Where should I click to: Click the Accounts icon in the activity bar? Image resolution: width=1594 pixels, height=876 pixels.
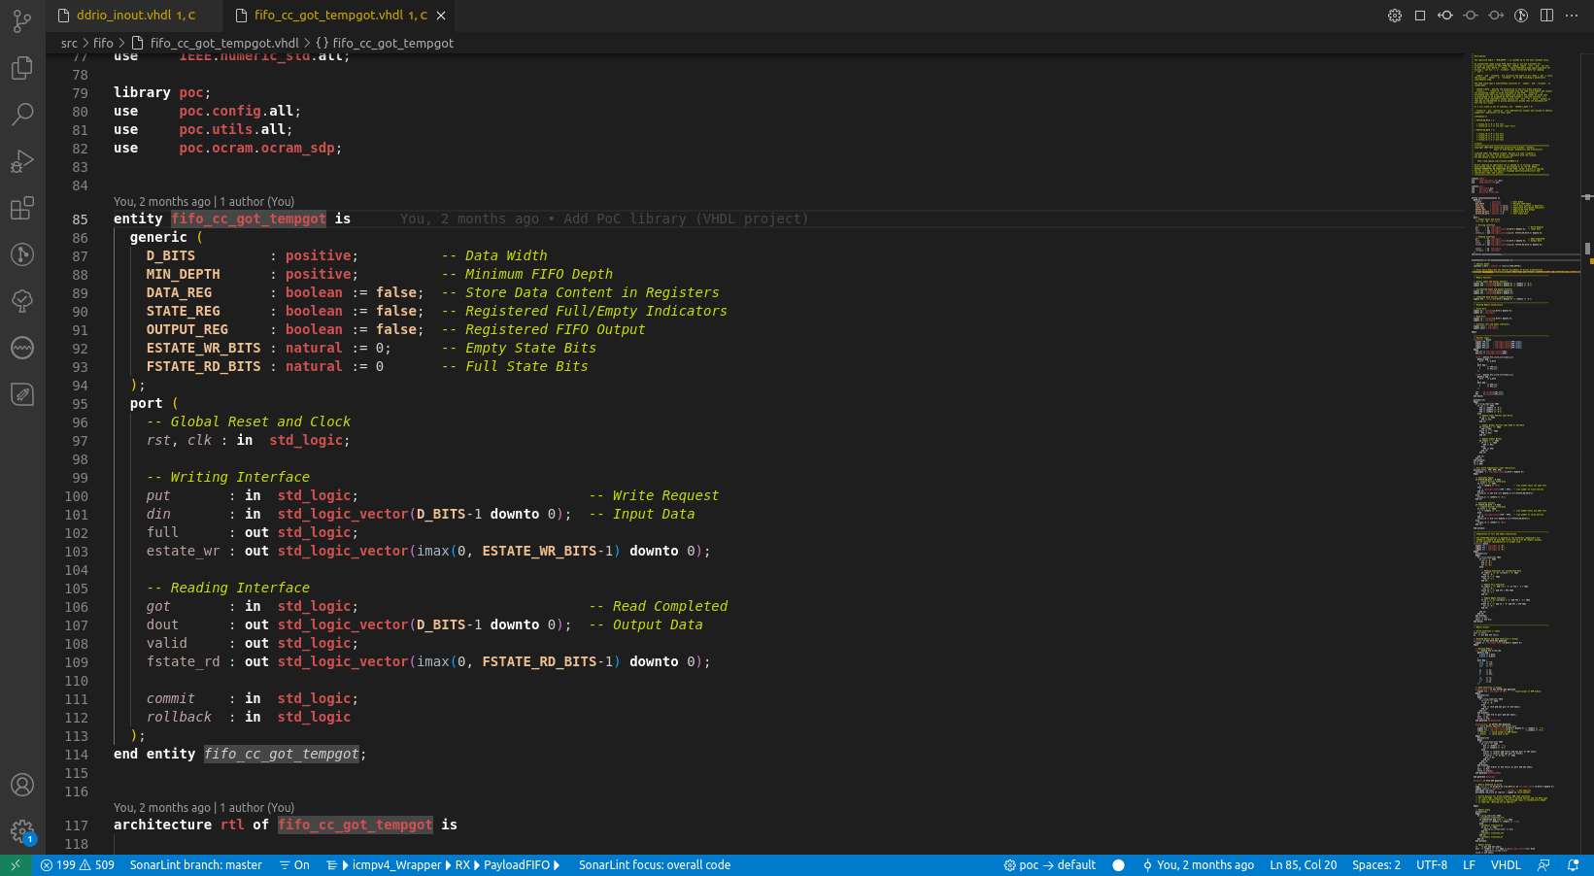point(21,785)
